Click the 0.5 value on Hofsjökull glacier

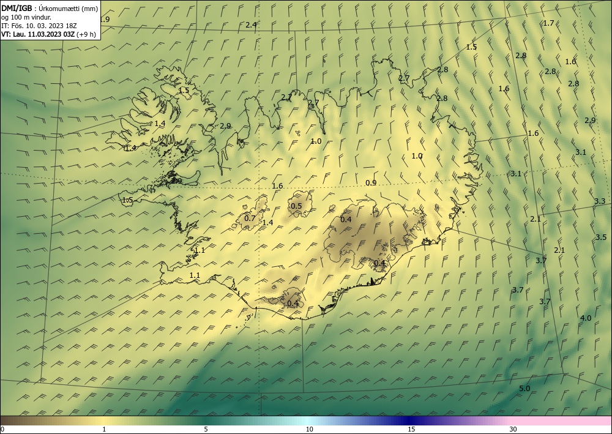[296, 206]
